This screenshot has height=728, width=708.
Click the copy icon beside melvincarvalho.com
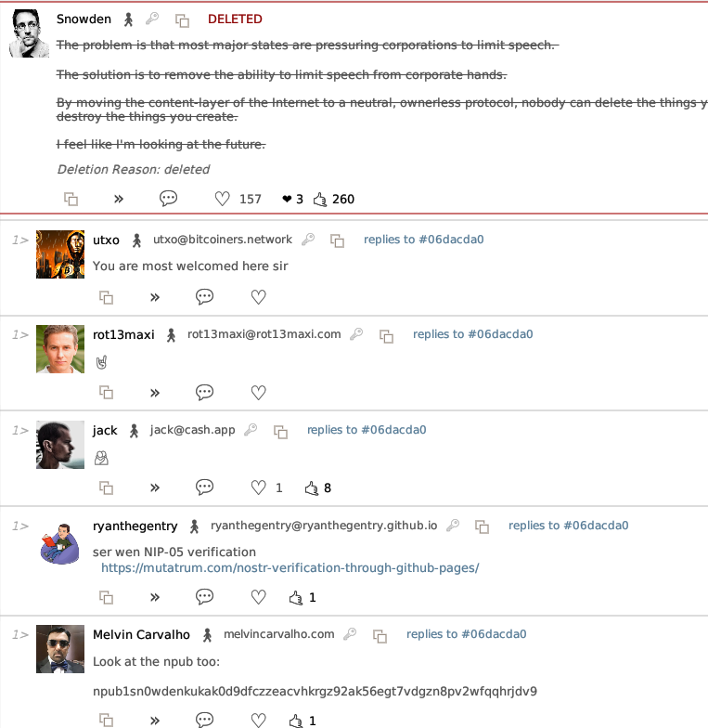coord(380,635)
